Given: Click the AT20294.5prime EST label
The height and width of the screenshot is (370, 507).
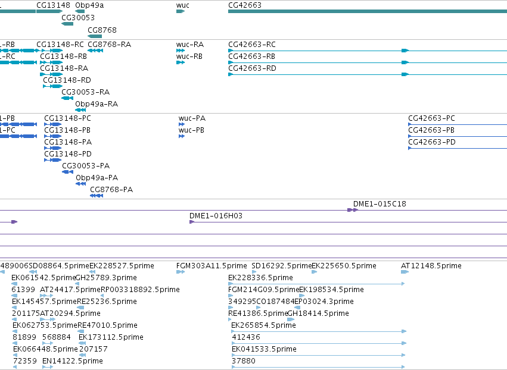Looking at the screenshot, I should (70, 314).
